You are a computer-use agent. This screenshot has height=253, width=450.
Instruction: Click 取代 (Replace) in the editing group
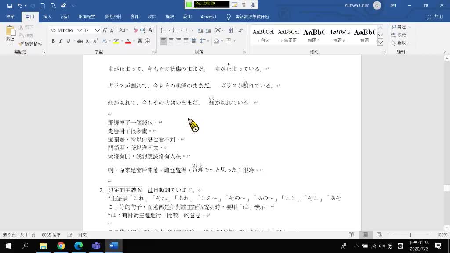point(399,35)
